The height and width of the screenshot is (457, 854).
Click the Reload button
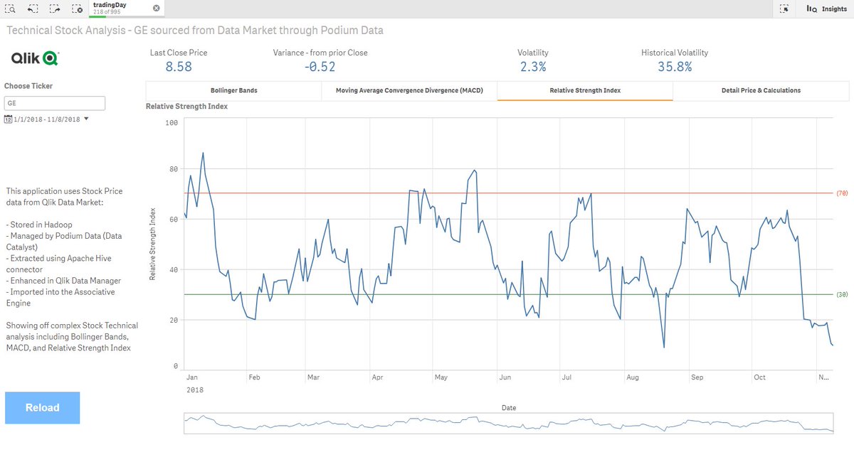coord(42,408)
